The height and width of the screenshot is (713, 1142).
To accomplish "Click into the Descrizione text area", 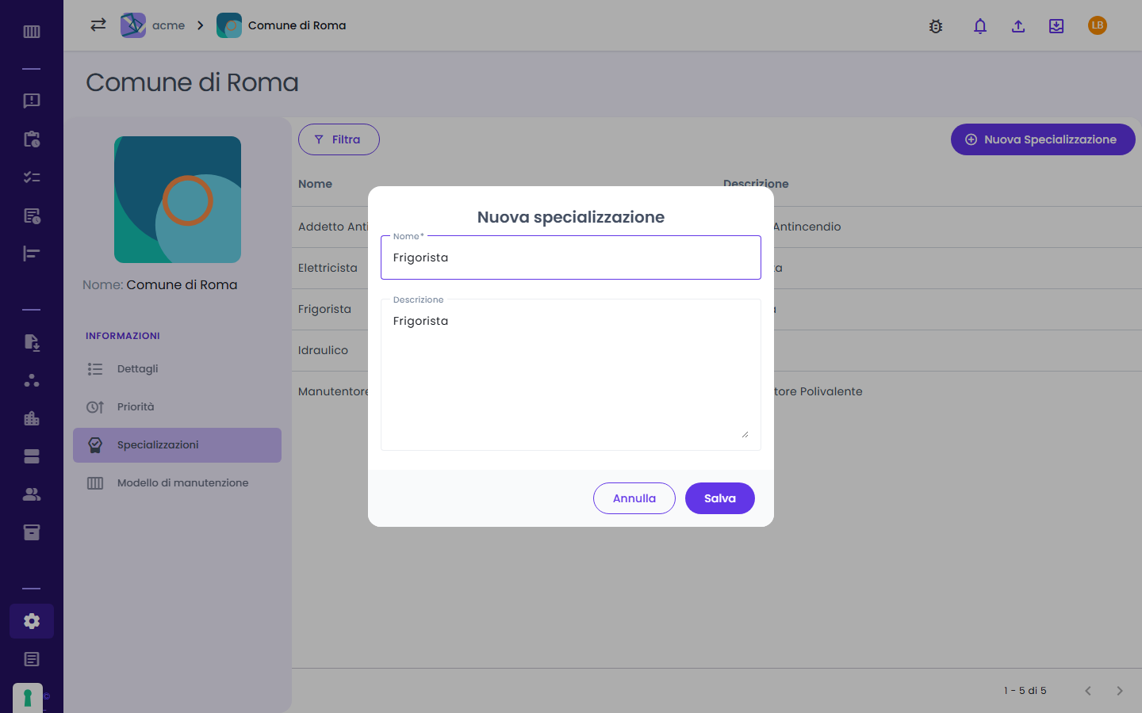I will click(571, 375).
